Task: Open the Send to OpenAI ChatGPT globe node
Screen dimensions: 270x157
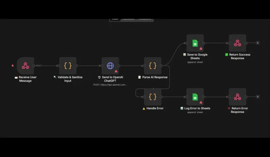Action: point(110,66)
